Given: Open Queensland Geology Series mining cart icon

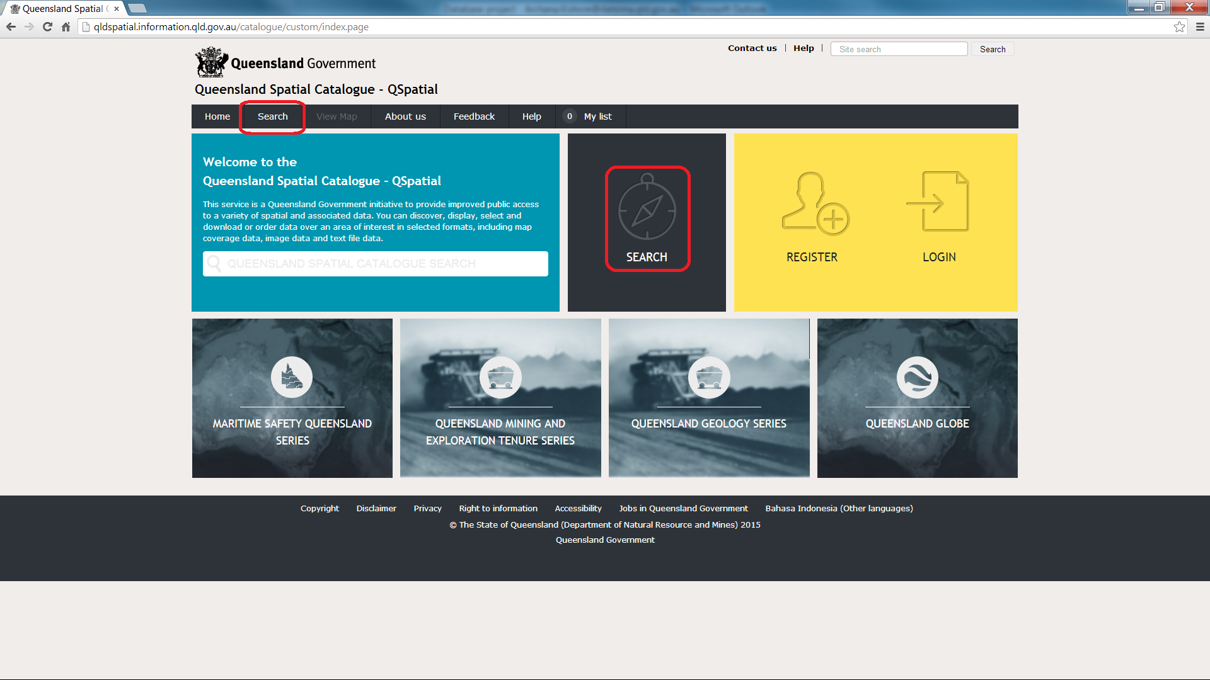Looking at the screenshot, I should 709,377.
